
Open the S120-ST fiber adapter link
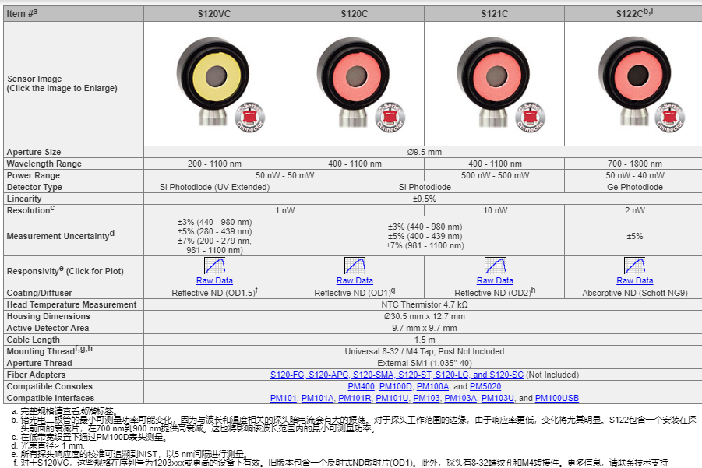tap(415, 375)
